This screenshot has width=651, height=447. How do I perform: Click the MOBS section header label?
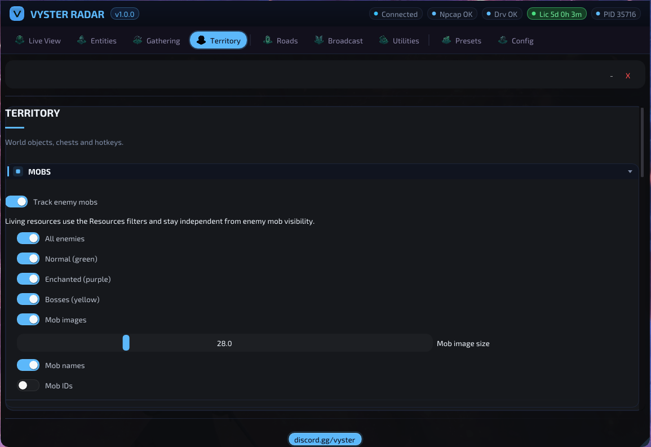[x=39, y=172]
